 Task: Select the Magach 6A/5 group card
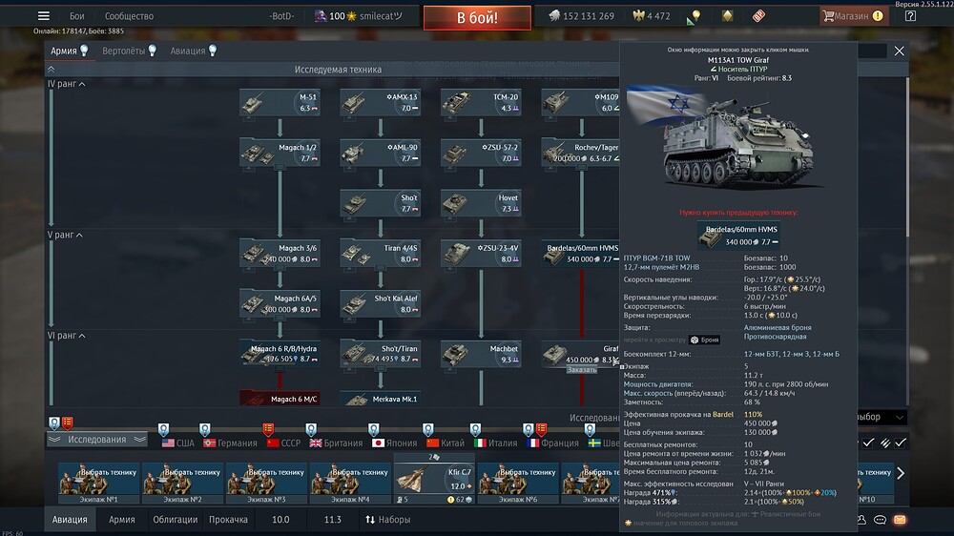(x=280, y=303)
